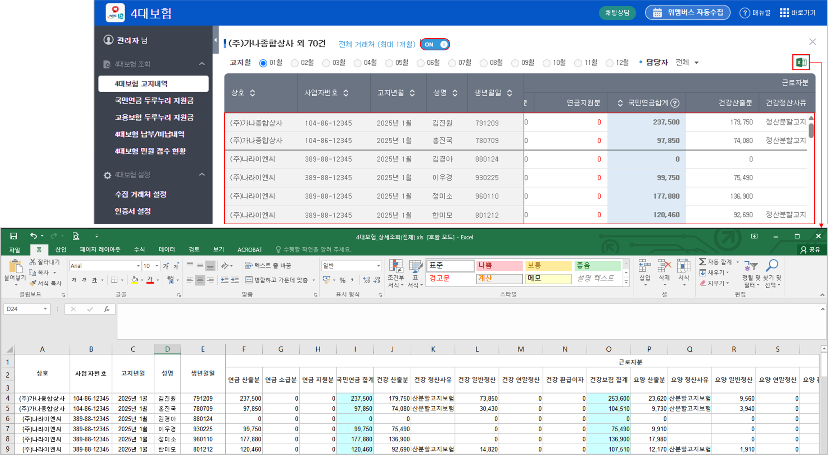Image resolution: width=828 pixels, height=455 pixels.
Task: Open 4대보험 납부/미납내역 menu link
Action: click(150, 134)
